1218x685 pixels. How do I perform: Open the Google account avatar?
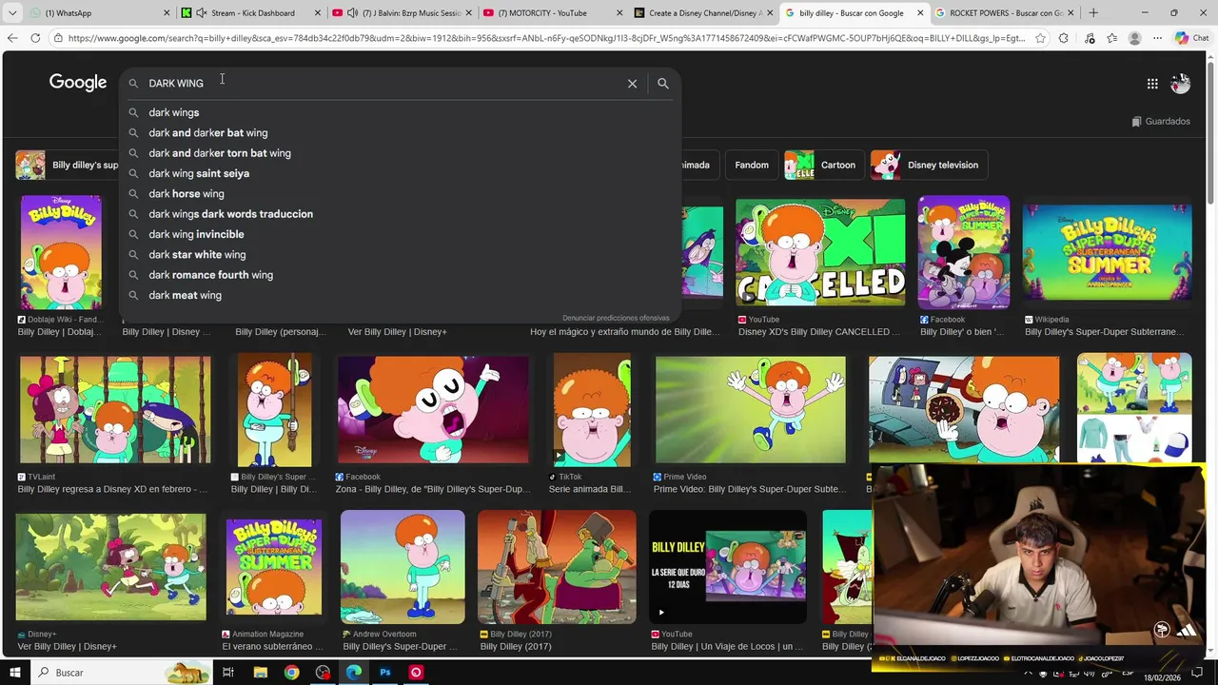click(x=1180, y=84)
